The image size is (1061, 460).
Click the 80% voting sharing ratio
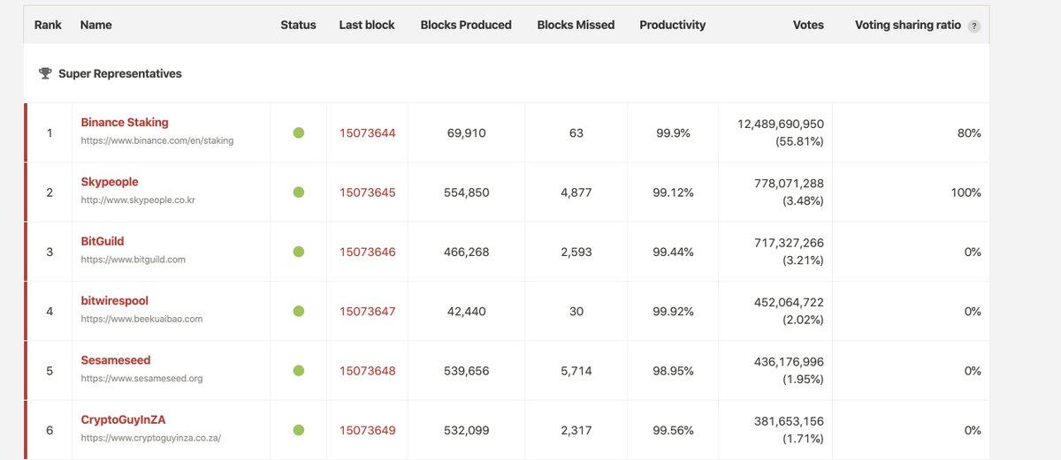click(x=969, y=133)
